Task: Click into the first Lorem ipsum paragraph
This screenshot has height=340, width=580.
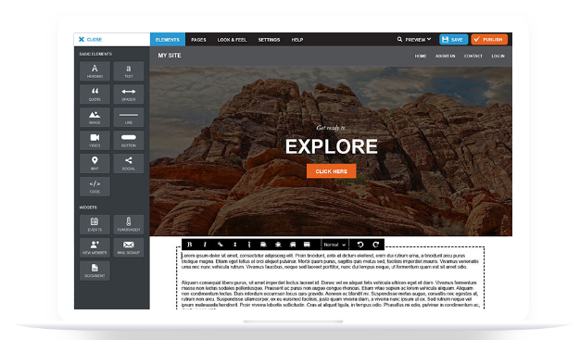Action: coord(330,261)
